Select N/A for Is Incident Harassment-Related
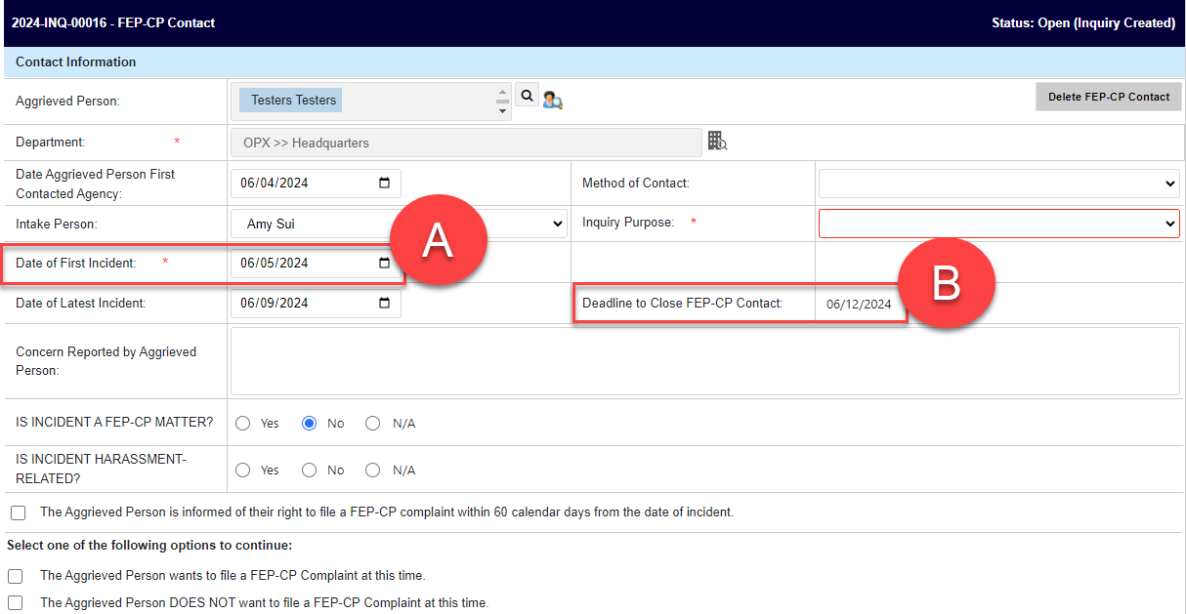Screen dimensions: 1186x614 click(x=372, y=471)
